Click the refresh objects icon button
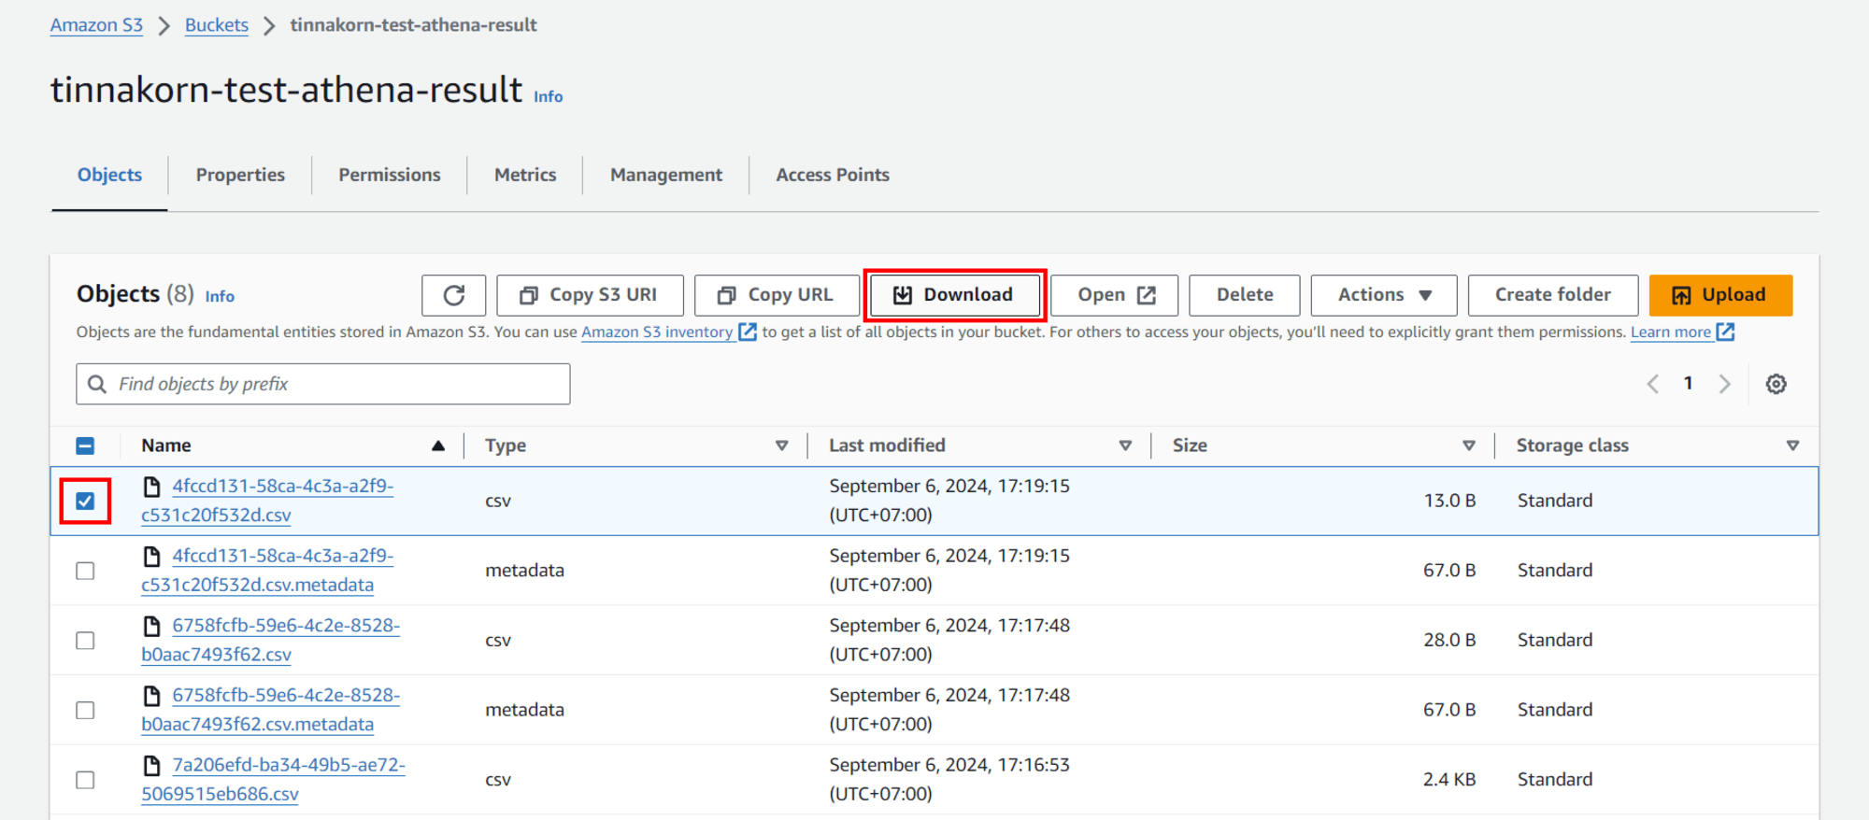Viewport: 1869px width, 820px height. pos(453,295)
